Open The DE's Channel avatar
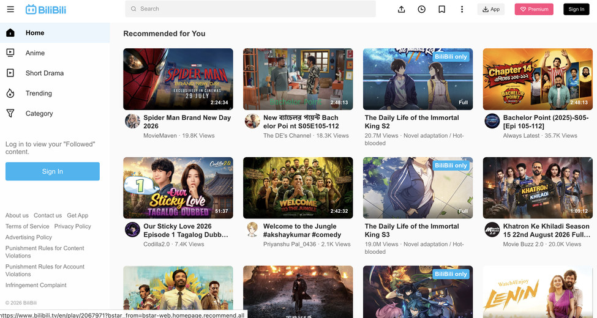 [x=252, y=121]
